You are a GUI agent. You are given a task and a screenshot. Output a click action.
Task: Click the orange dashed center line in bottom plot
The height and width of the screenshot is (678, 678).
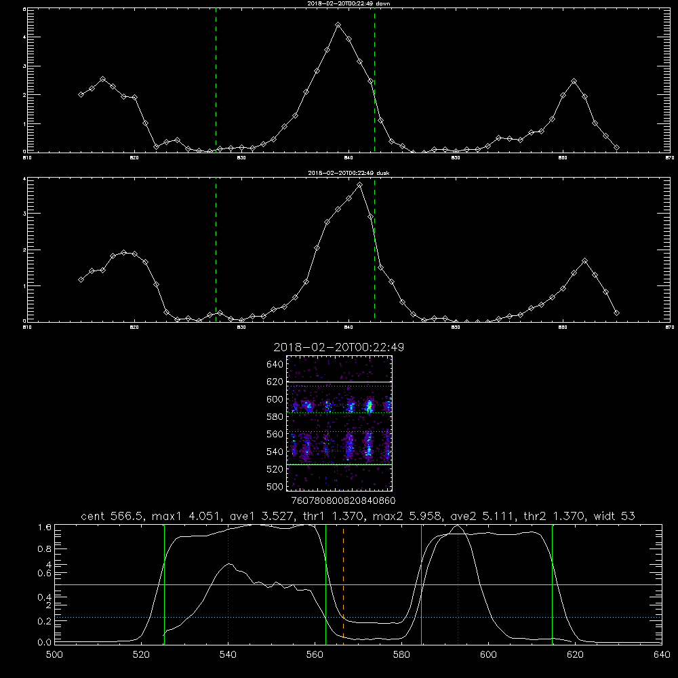click(343, 584)
